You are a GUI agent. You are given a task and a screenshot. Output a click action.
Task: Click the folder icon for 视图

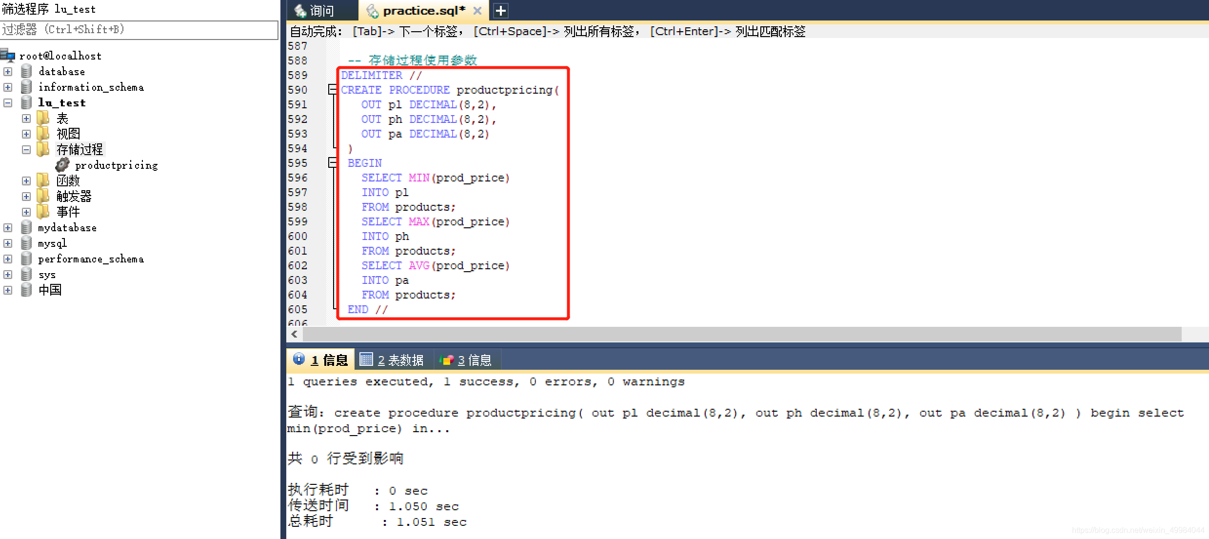[x=43, y=134]
